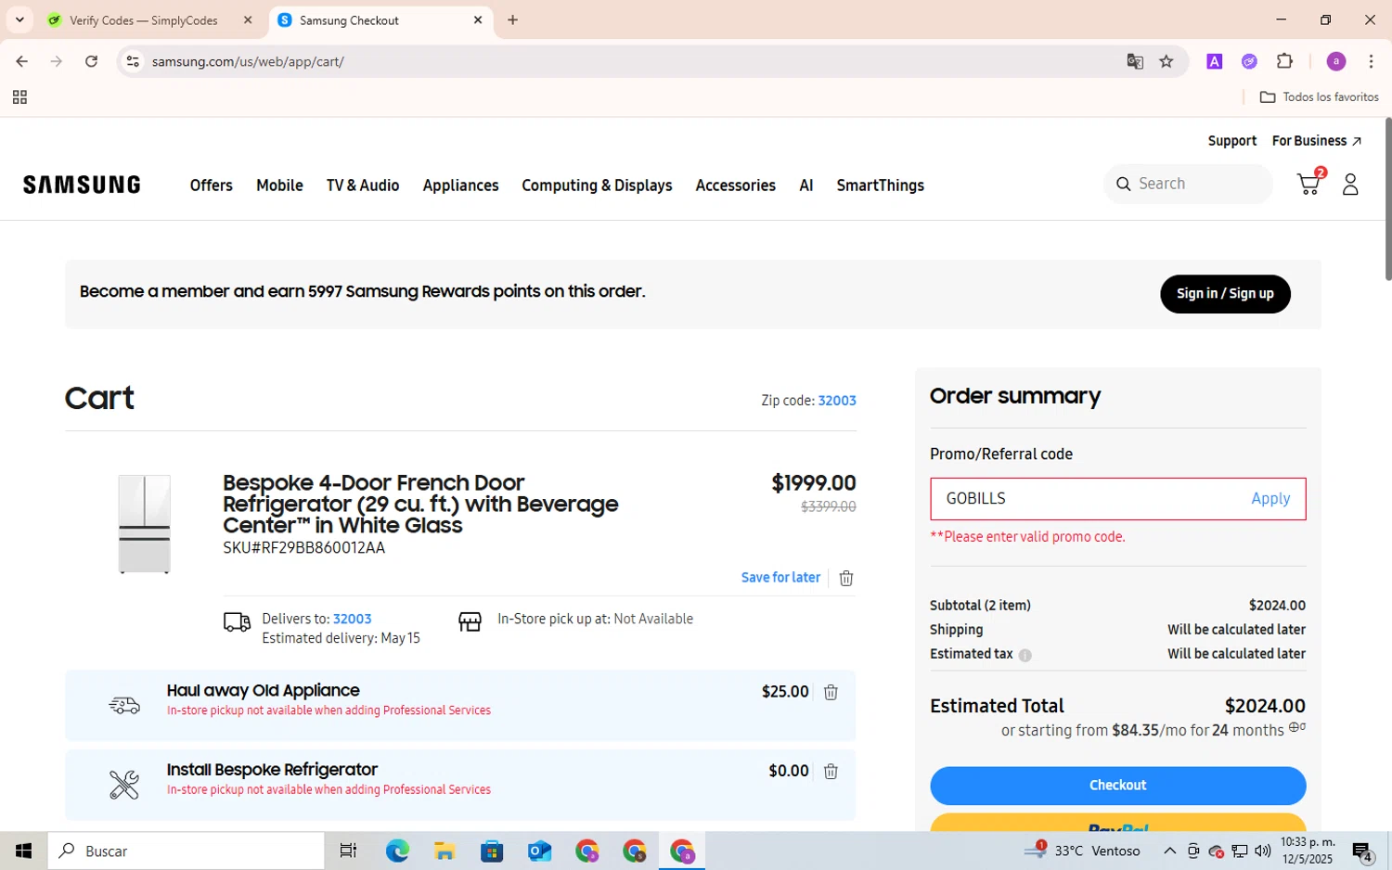Open the apps grid icon in bookmarks bar
Viewport: 1392px width, 870px height.
coord(19,97)
